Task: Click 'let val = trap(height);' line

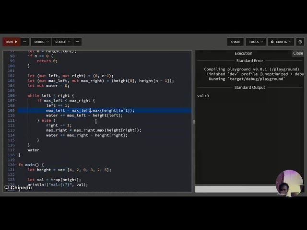Action: coord(54,180)
